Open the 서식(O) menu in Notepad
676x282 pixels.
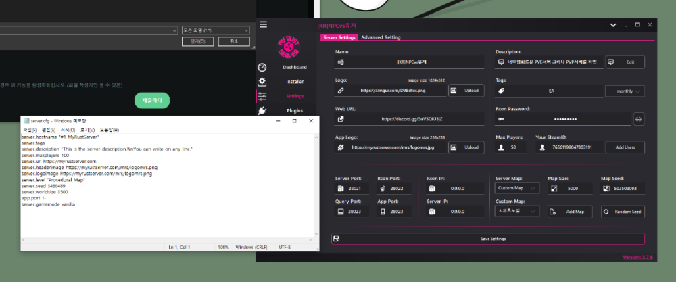(68, 130)
